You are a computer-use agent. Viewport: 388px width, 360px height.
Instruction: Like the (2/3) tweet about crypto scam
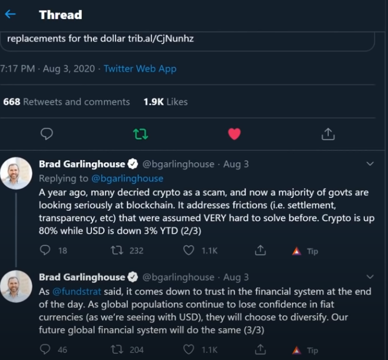189,250
